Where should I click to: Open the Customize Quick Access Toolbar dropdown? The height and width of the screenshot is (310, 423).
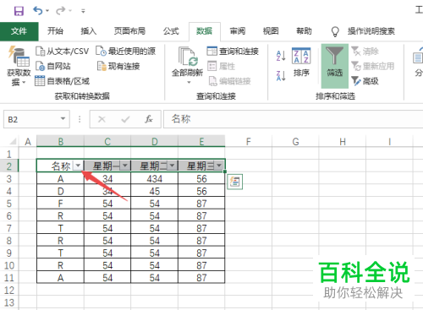83,11
